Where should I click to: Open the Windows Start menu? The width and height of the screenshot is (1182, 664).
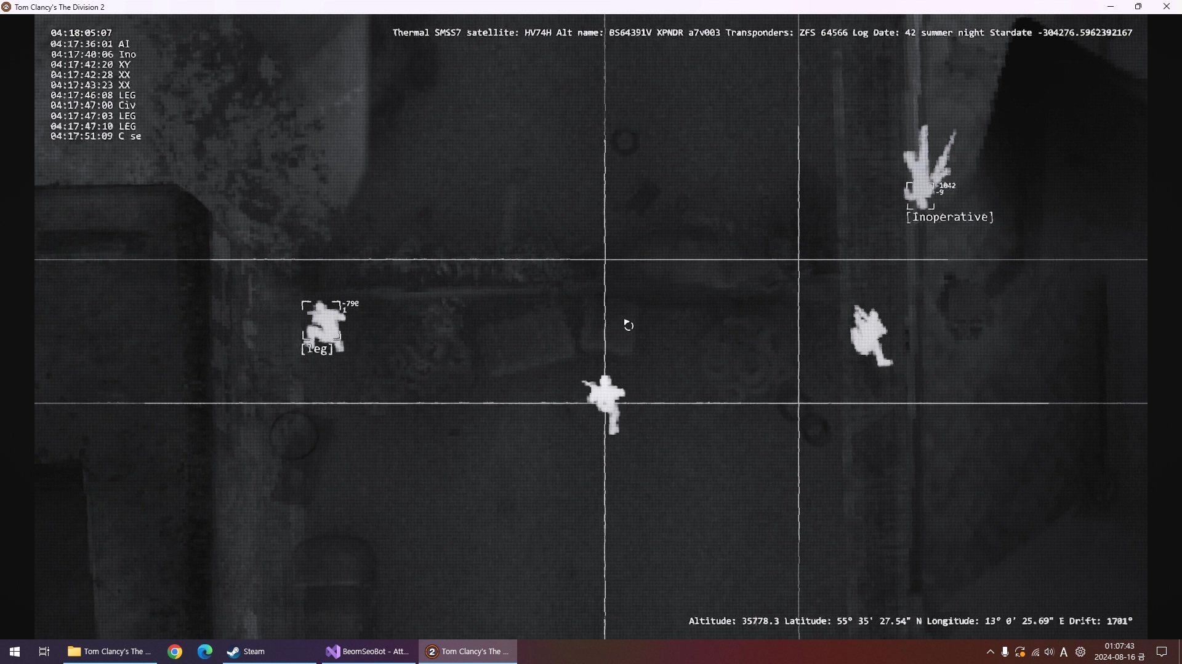coord(15,652)
